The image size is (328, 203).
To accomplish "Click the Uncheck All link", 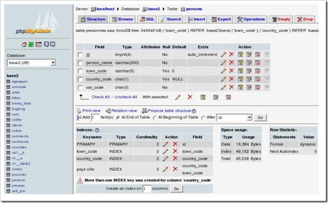I will pyautogui.click(x=126, y=97).
